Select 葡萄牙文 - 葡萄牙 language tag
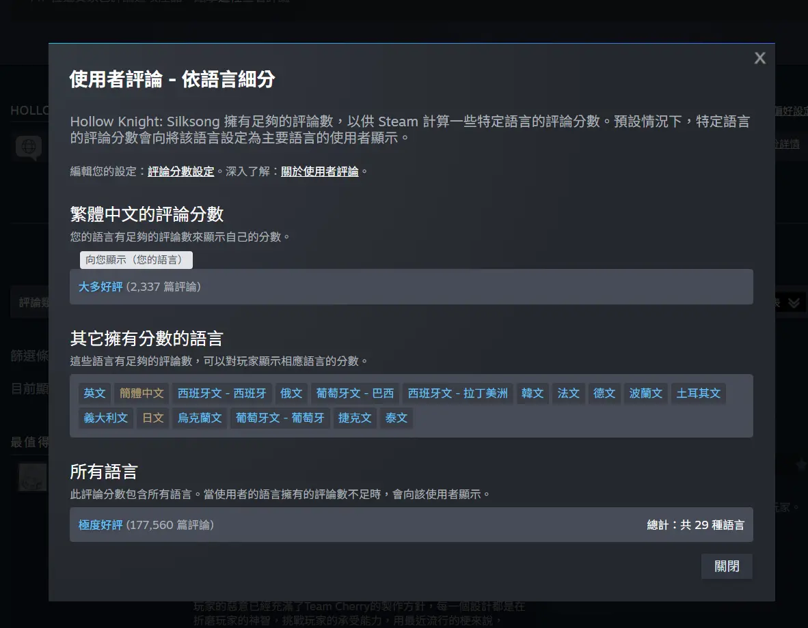The width and height of the screenshot is (808, 628). click(280, 418)
